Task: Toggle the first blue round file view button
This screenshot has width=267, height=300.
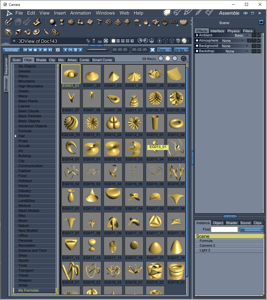Action: click(x=161, y=58)
